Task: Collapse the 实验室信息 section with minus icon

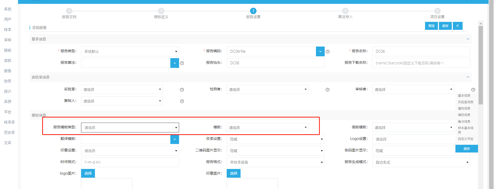Action: point(468,77)
